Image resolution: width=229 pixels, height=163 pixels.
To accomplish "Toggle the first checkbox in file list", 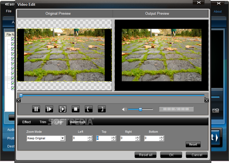I will 13,39.
